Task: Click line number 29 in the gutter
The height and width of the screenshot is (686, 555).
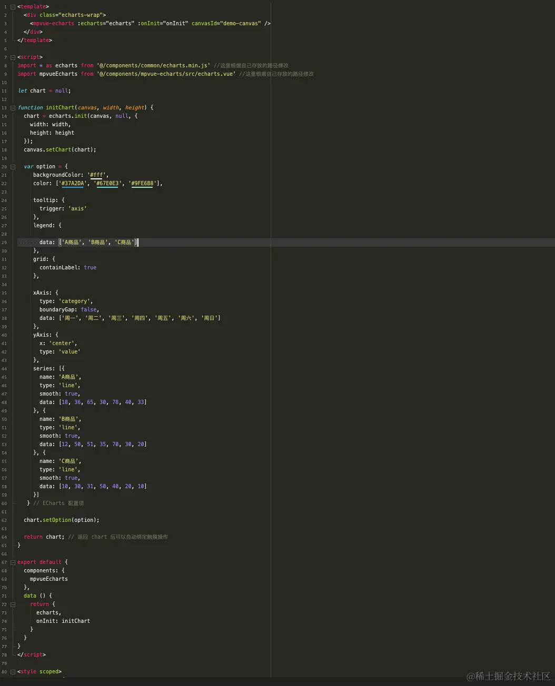Action: 4,243
